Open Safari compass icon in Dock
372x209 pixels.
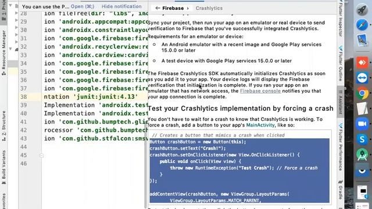tap(362, 25)
